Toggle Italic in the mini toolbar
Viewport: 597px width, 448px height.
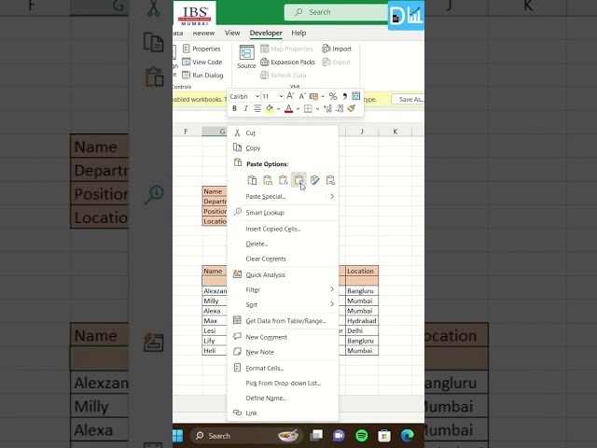pyautogui.click(x=246, y=108)
